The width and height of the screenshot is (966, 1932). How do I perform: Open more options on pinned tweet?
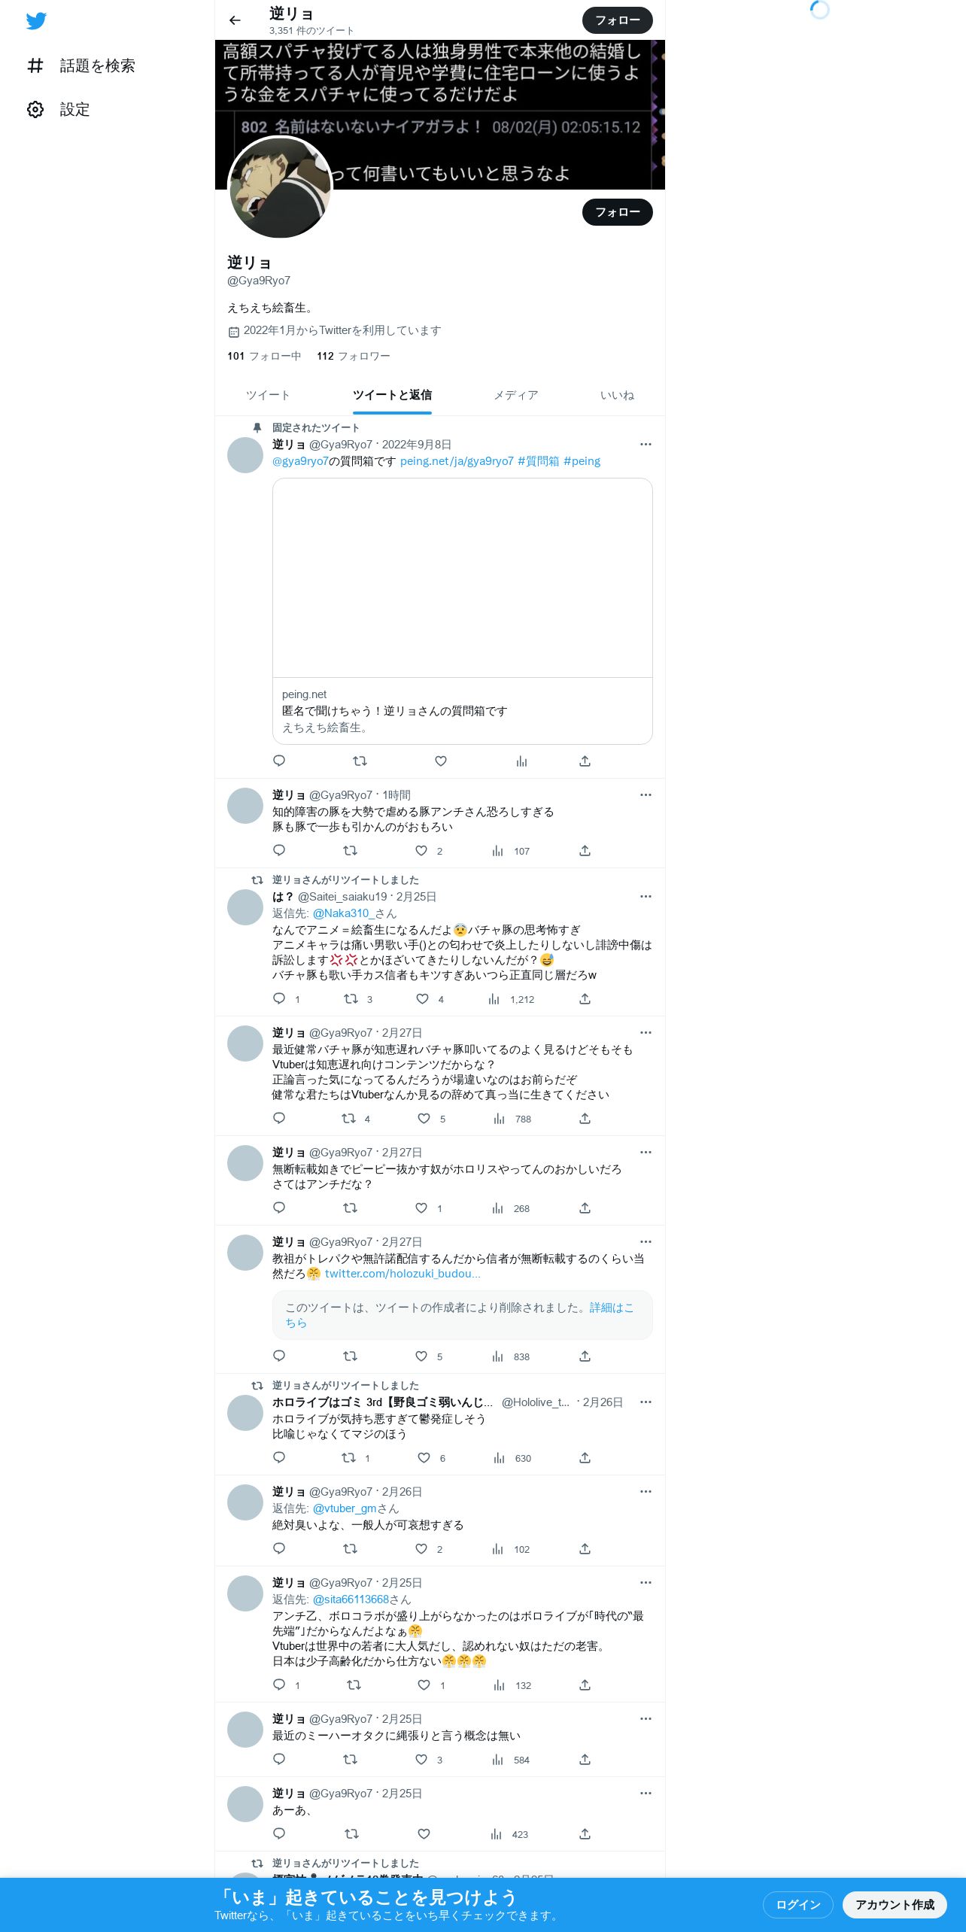pyautogui.click(x=646, y=445)
